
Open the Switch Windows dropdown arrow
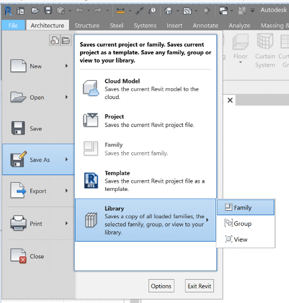pos(232,11)
